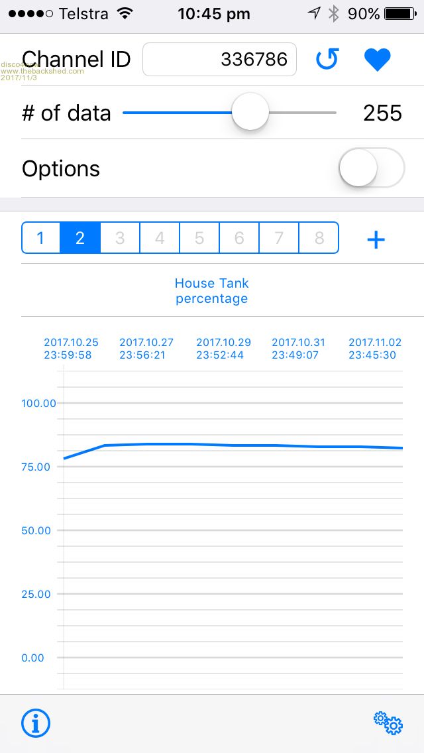
Task: Tap the Bluetooth icon in status bar
Action: (x=334, y=14)
